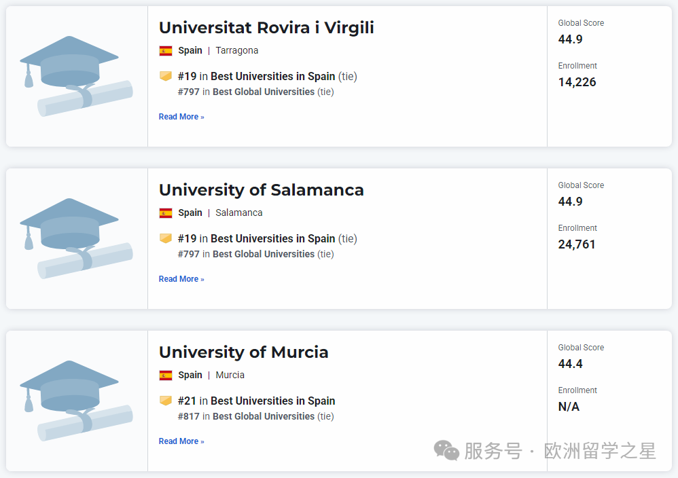This screenshot has height=478, width=678.
Task: Click Spain flag icon beside Murcia
Action: point(166,375)
